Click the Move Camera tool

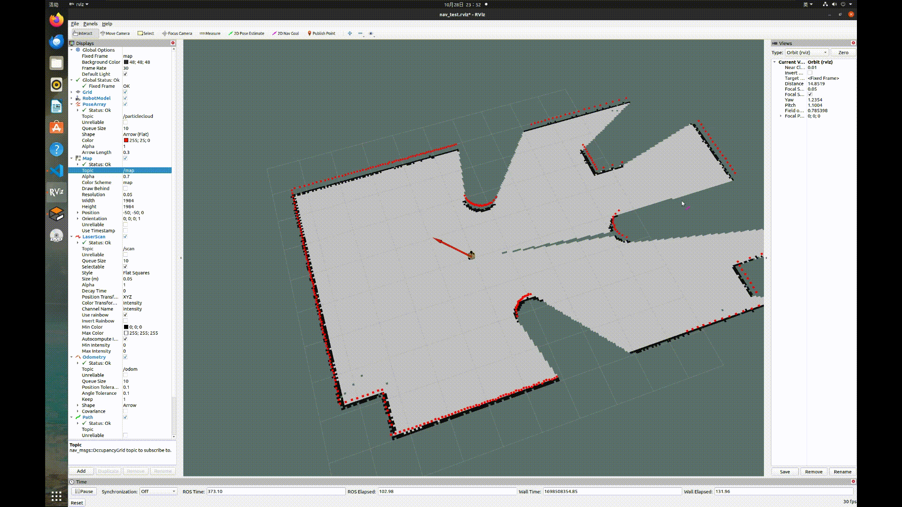[x=115, y=33]
